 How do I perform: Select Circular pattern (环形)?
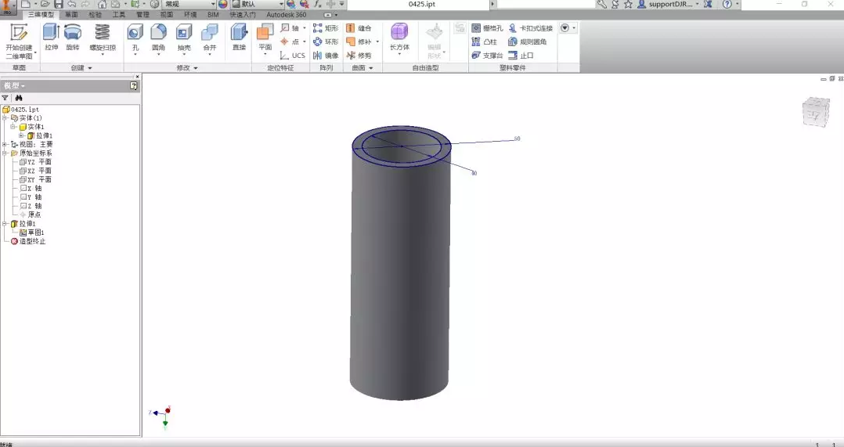point(326,41)
